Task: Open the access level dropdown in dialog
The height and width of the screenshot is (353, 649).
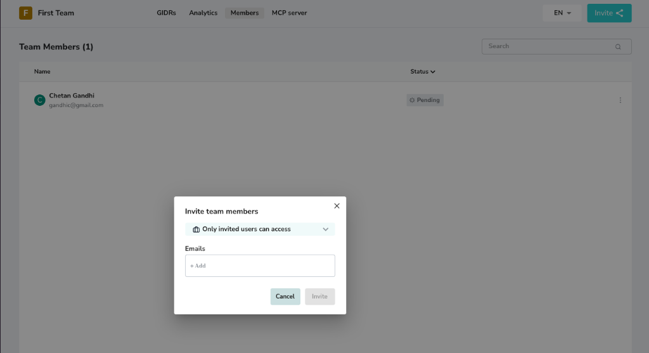Action: tap(260, 229)
